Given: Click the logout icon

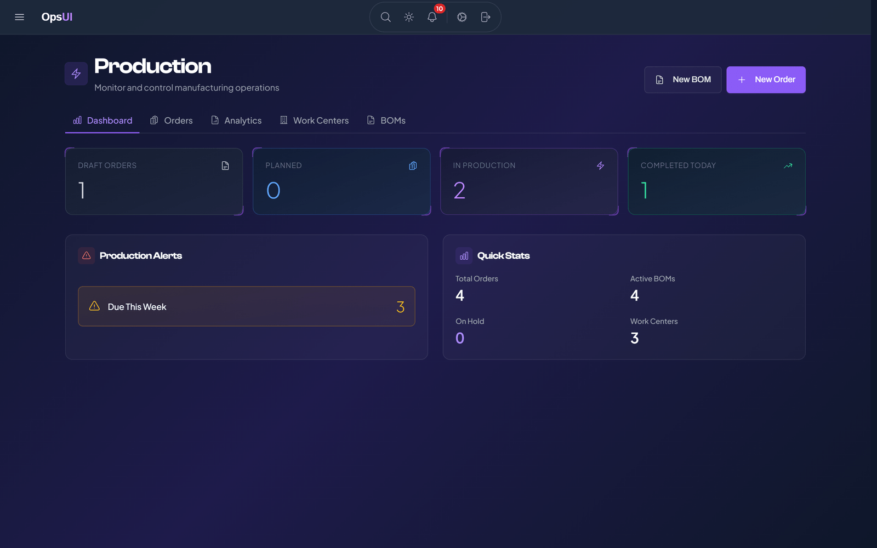Looking at the screenshot, I should (485, 17).
